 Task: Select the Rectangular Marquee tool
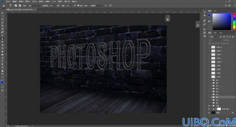pos(2,16)
